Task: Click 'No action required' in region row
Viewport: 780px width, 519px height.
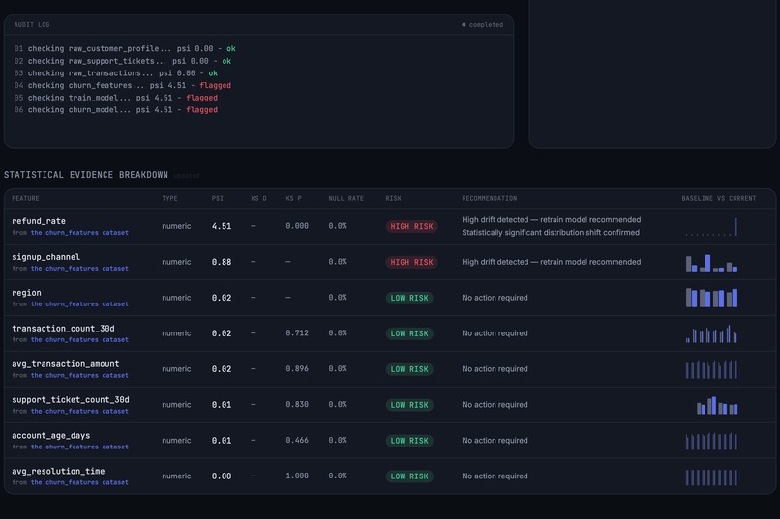Action: click(x=495, y=298)
